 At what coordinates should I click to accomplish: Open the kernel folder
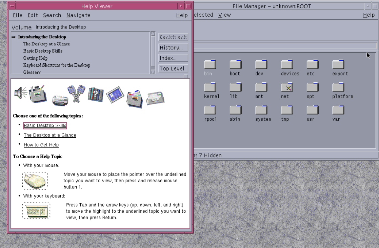pyautogui.click(x=210, y=87)
